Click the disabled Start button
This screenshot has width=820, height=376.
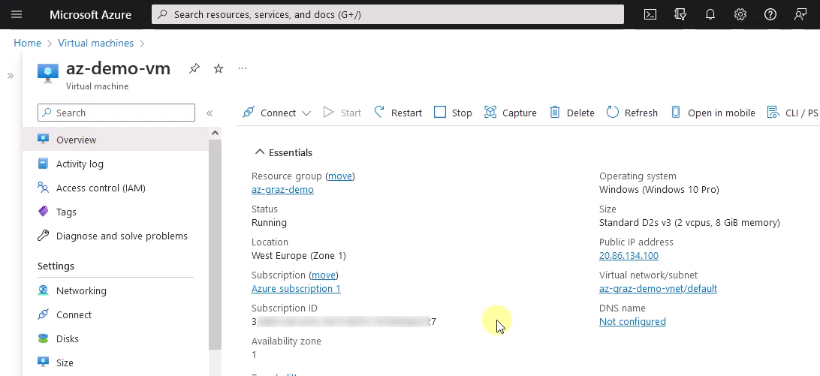tap(342, 113)
